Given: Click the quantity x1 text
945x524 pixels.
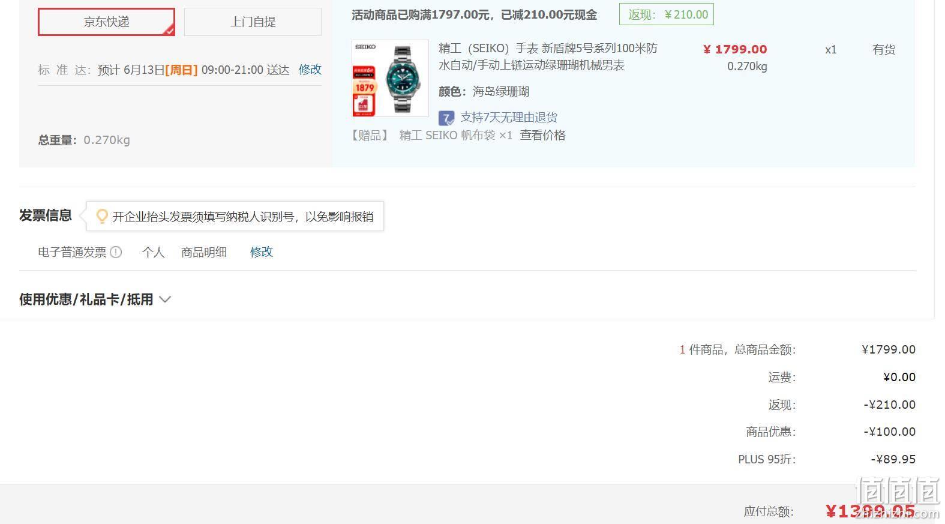Looking at the screenshot, I should pos(830,50).
